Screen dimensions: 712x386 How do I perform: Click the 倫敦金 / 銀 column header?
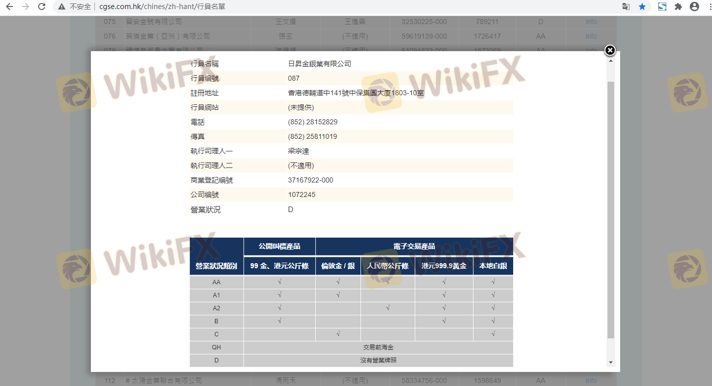point(338,266)
